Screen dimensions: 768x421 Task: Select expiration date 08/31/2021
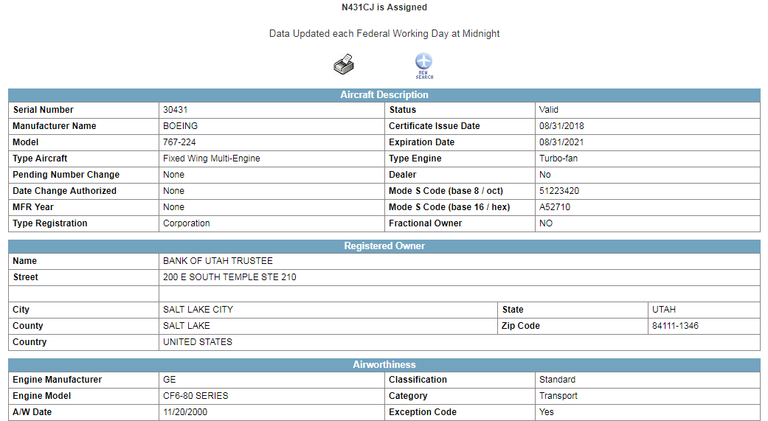pyautogui.click(x=561, y=142)
